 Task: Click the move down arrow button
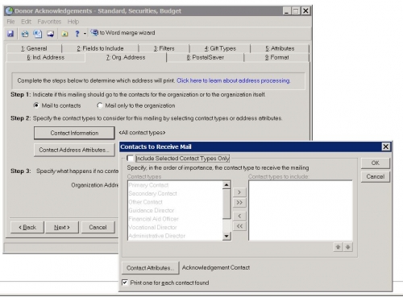tap(348, 247)
